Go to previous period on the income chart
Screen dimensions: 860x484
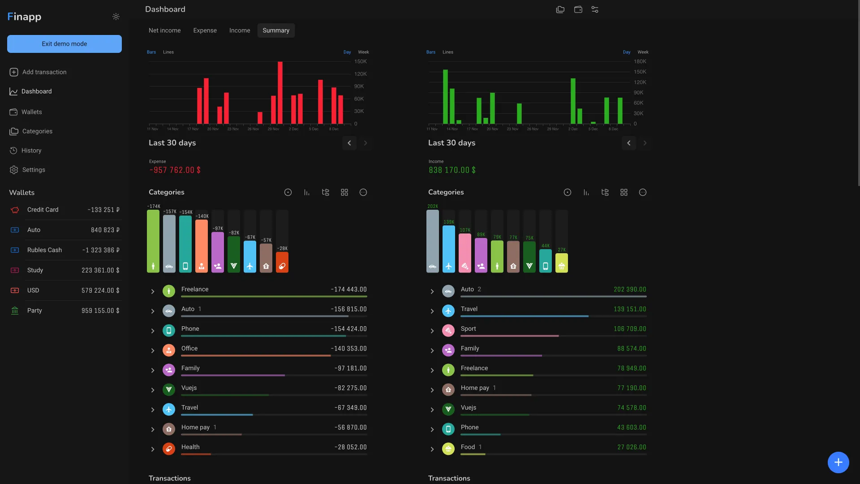pyautogui.click(x=629, y=143)
